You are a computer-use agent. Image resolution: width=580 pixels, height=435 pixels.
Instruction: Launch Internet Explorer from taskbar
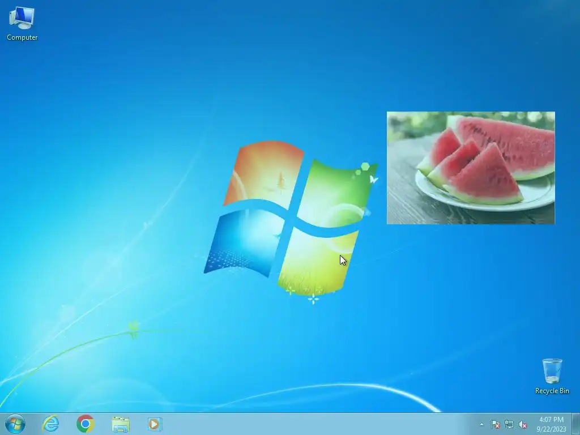click(50, 424)
